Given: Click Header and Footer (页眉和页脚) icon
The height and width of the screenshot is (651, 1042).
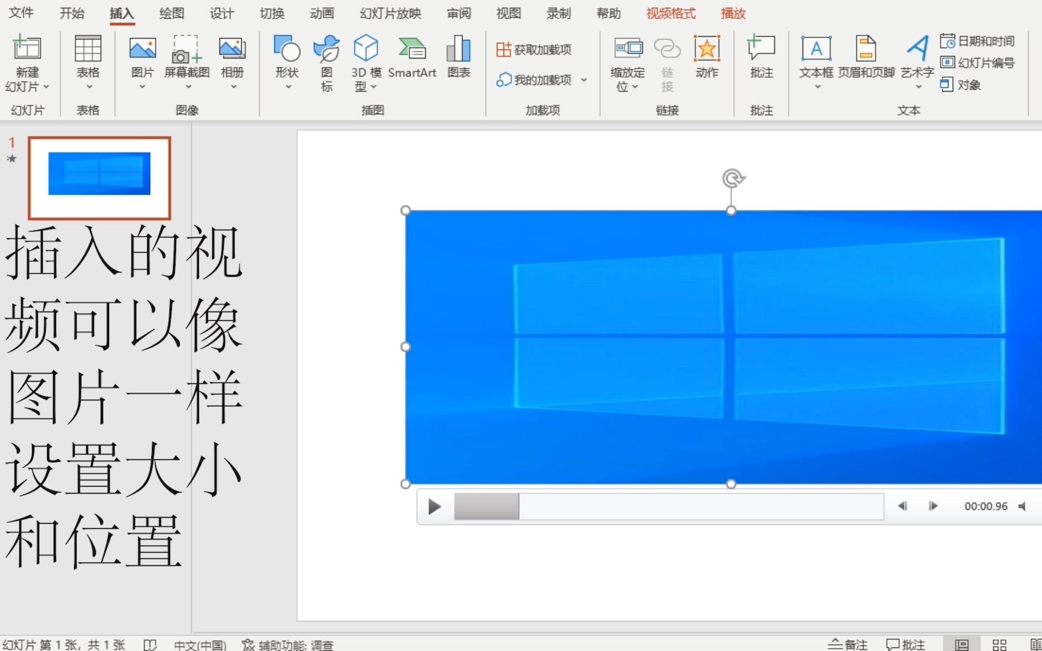Looking at the screenshot, I should [x=866, y=49].
